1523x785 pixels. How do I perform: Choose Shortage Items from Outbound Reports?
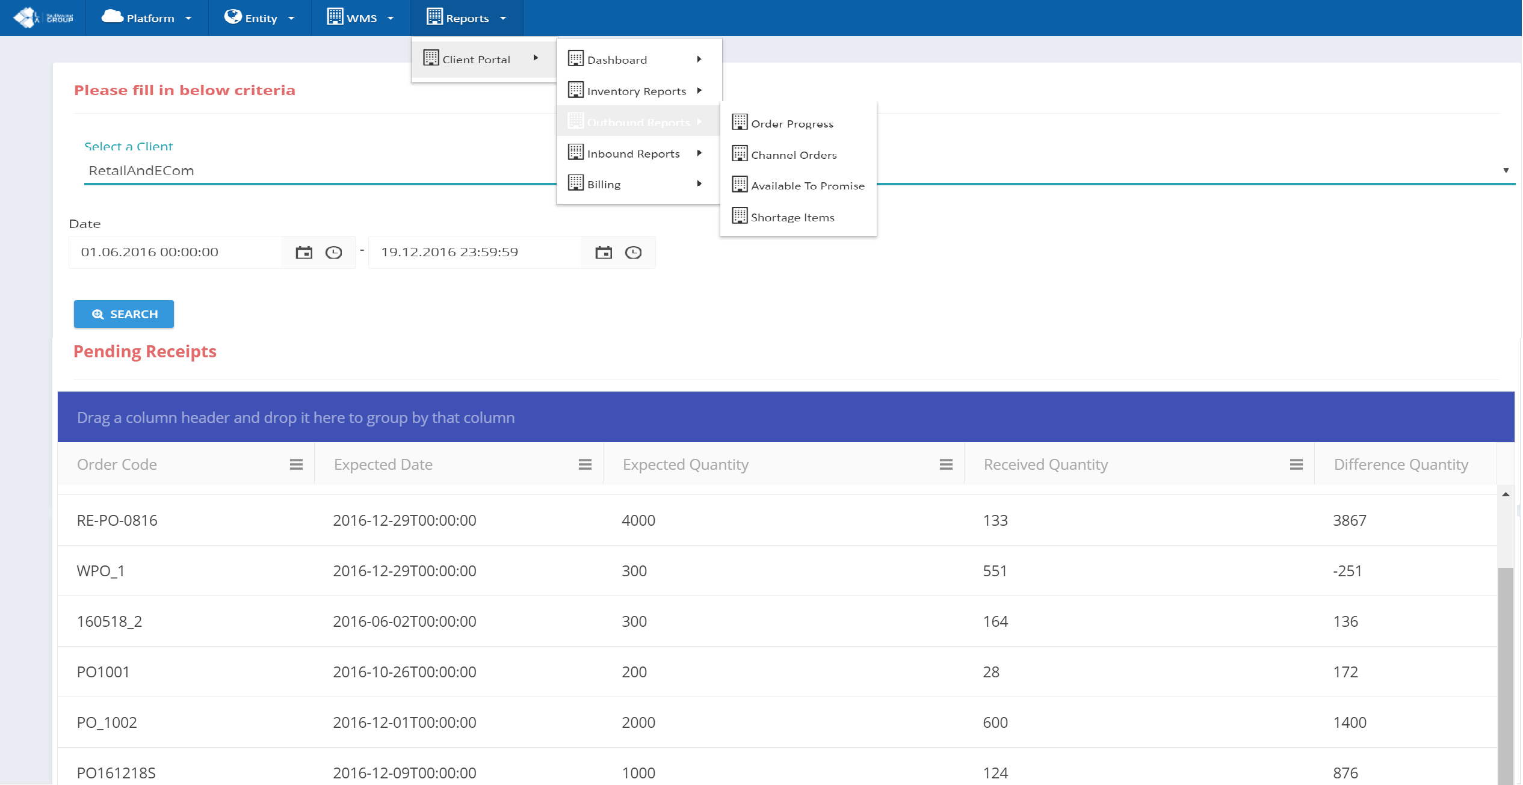point(792,217)
